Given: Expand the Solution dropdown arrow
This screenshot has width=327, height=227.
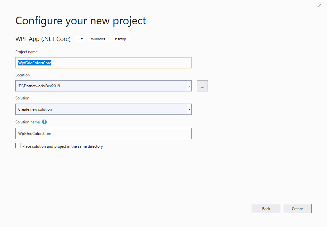Looking at the screenshot, I should pyautogui.click(x=189, y=109).
